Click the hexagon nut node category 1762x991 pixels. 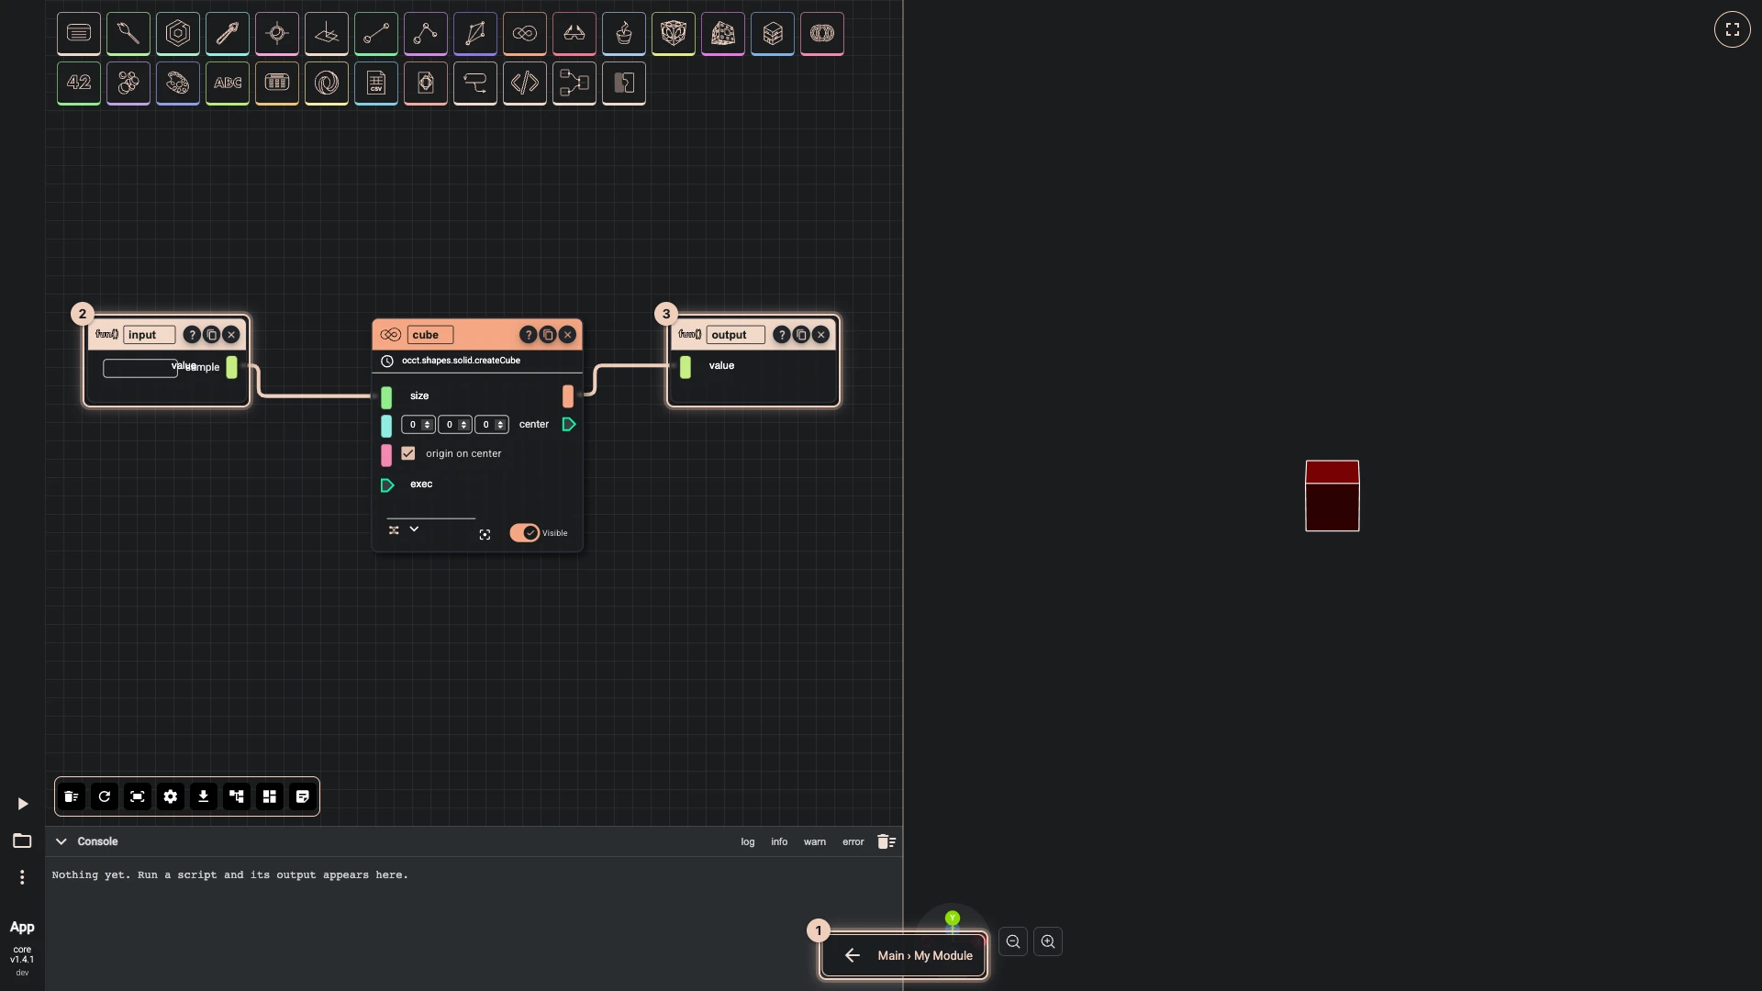click(x=178, y=34)
